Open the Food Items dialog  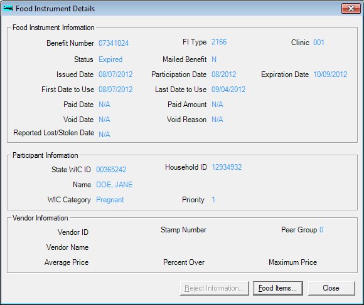coord(277,288)
